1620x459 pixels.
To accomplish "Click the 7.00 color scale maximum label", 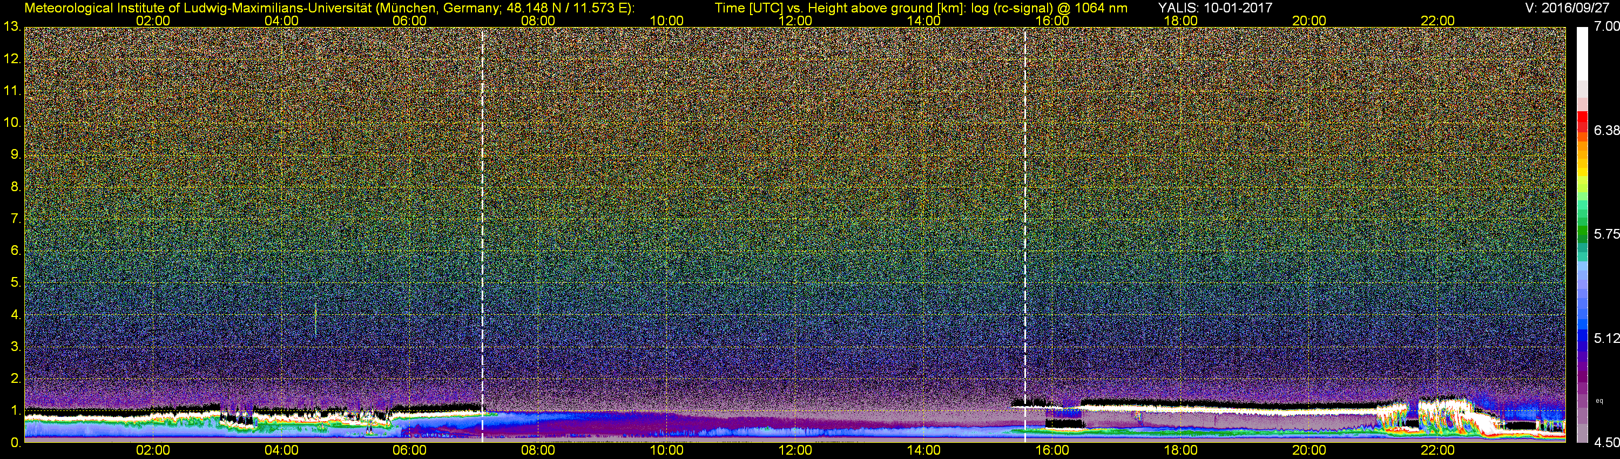I will [x=1605, y=26].
